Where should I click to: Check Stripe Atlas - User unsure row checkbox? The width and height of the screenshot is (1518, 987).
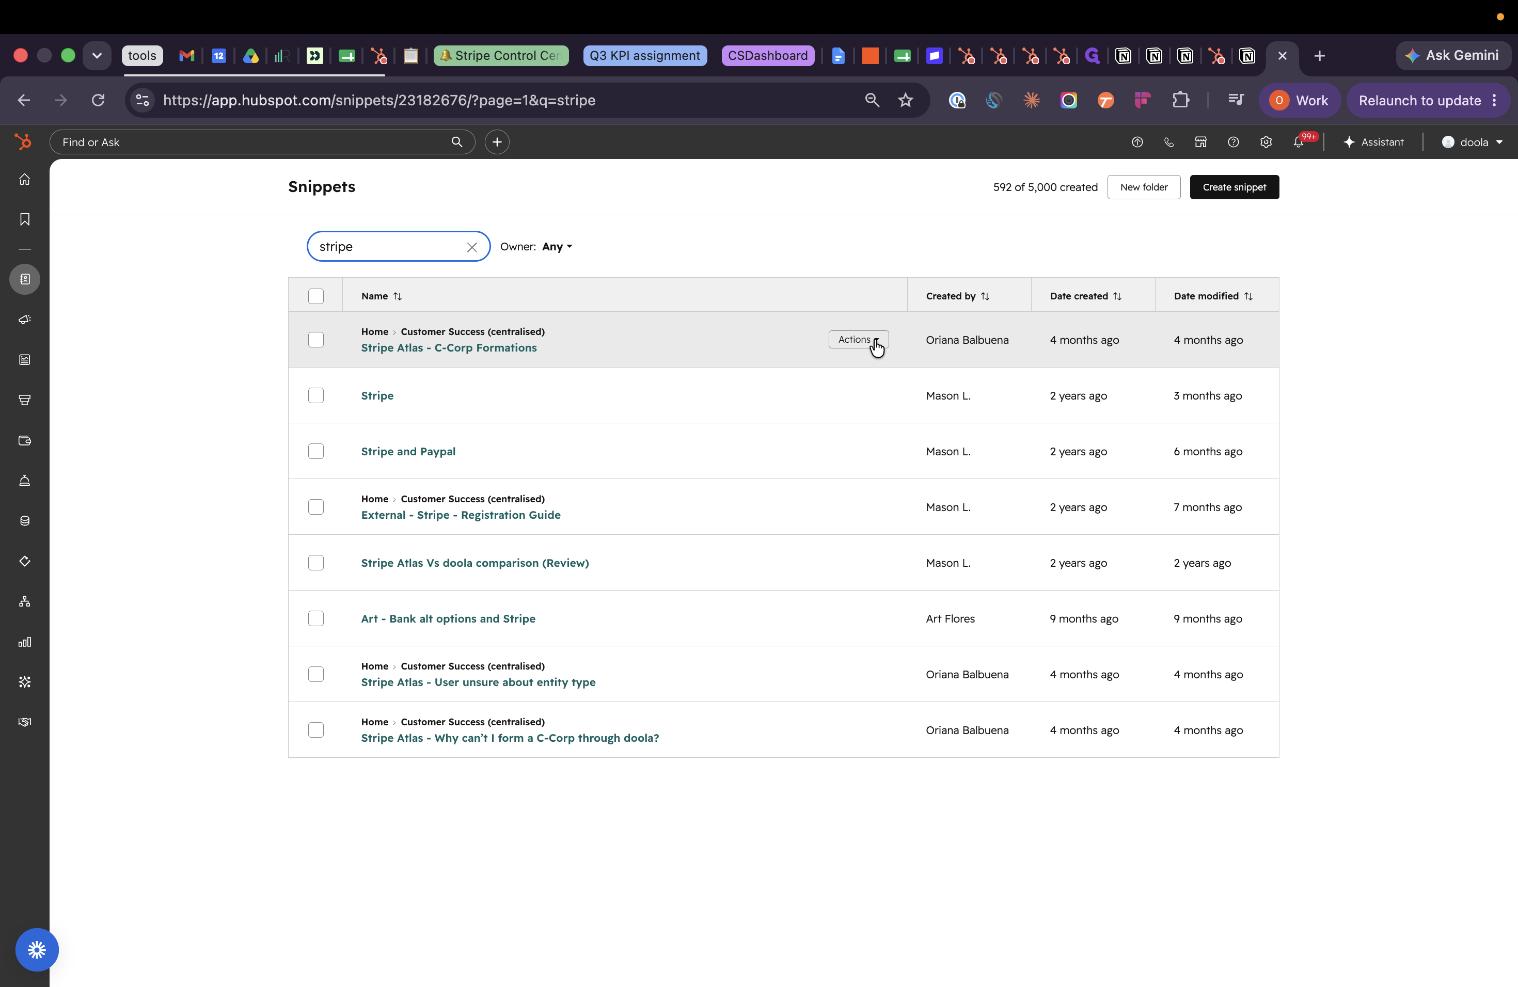pos(315,675)
